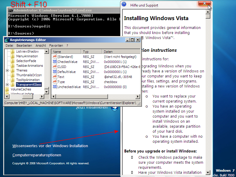Click the VolumeCaches folder icon

[7, 89]
